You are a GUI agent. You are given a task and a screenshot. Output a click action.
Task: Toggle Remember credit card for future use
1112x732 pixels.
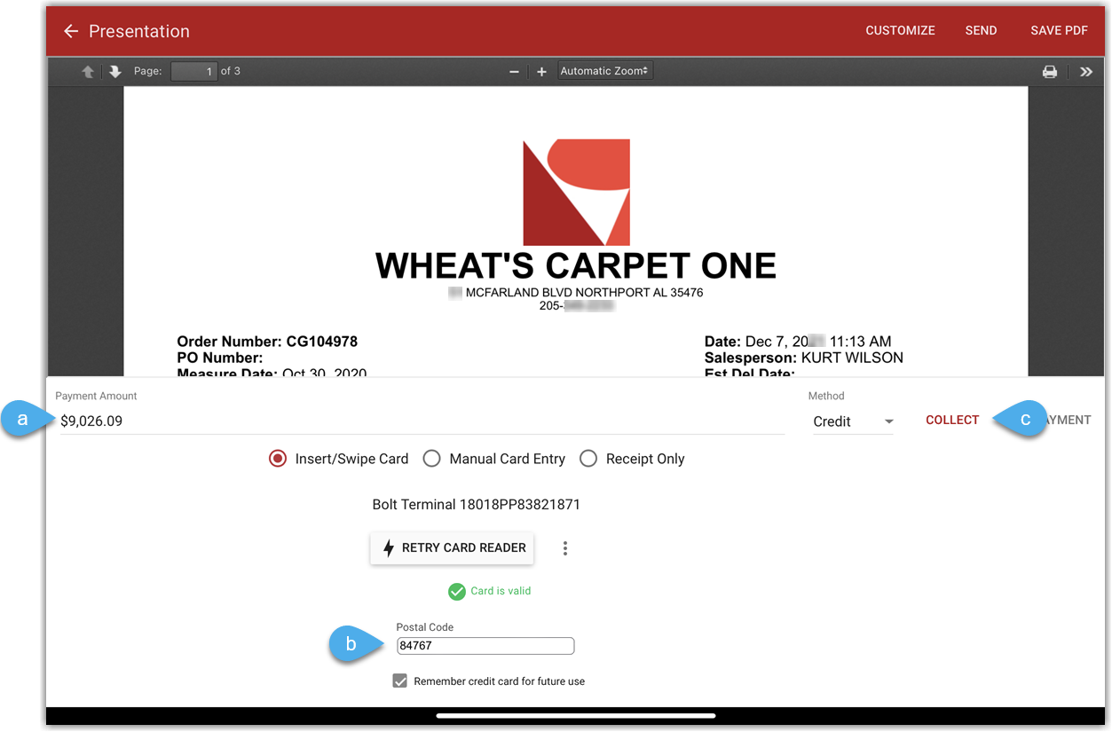pyautogui.click(x=400, y=681)
